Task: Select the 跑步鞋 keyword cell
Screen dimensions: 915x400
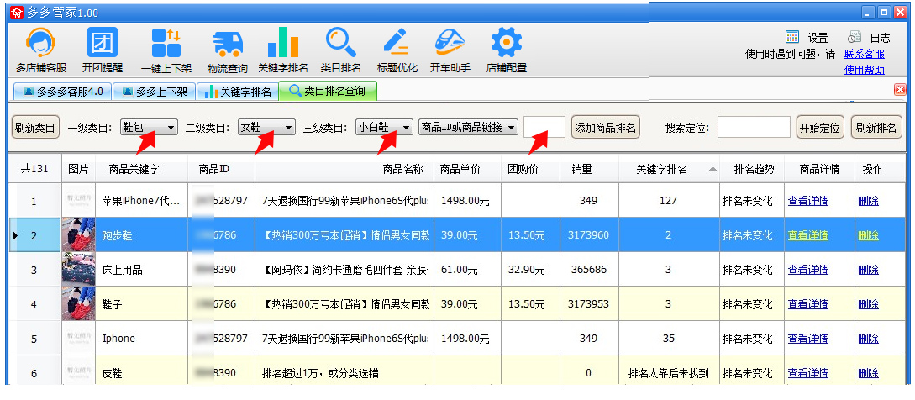Action: tap(142, 235)
